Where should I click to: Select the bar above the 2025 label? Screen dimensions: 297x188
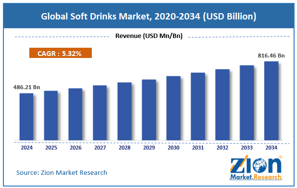51,115
